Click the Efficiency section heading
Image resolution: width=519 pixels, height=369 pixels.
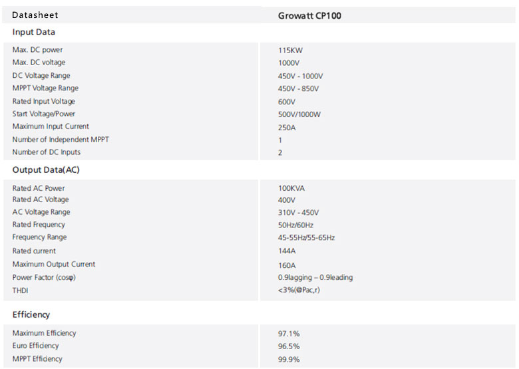point(31,314)
